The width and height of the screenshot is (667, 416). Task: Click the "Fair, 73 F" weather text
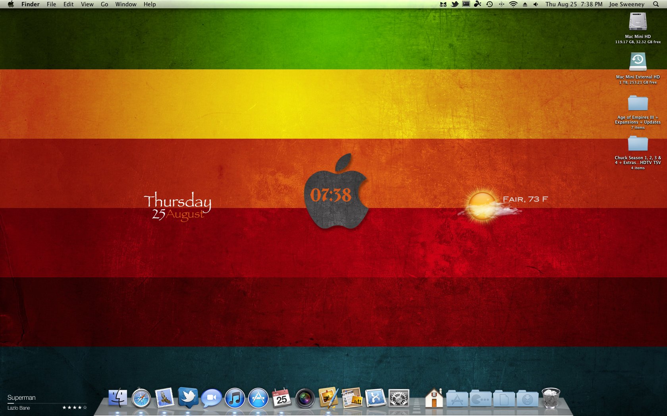tap(525, 199)
